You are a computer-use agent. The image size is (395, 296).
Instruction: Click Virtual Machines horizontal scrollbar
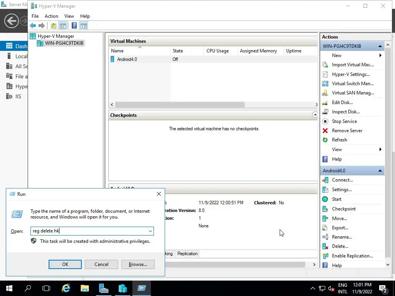pyautogui.click(x=180, y=104)
